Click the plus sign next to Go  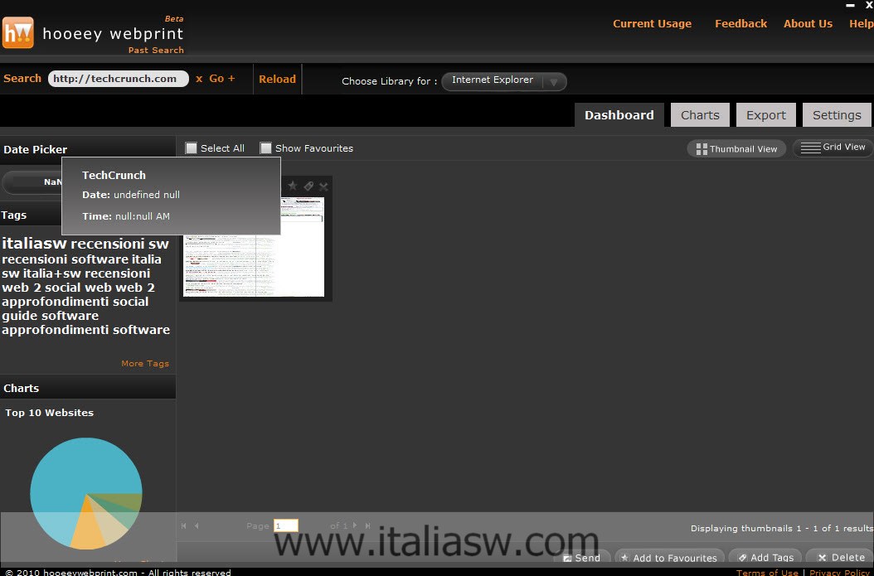[231, 79]
